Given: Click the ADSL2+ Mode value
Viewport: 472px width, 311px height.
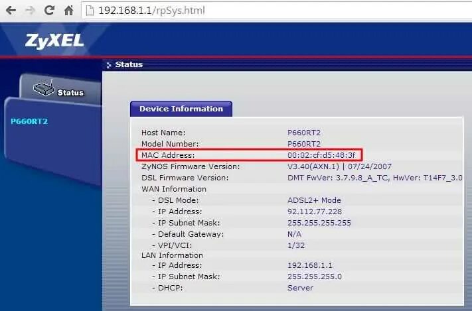Looking at the screenshot, I should point(314,200).
